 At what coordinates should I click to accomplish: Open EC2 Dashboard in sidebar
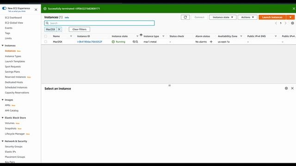[x=13, y=18]
